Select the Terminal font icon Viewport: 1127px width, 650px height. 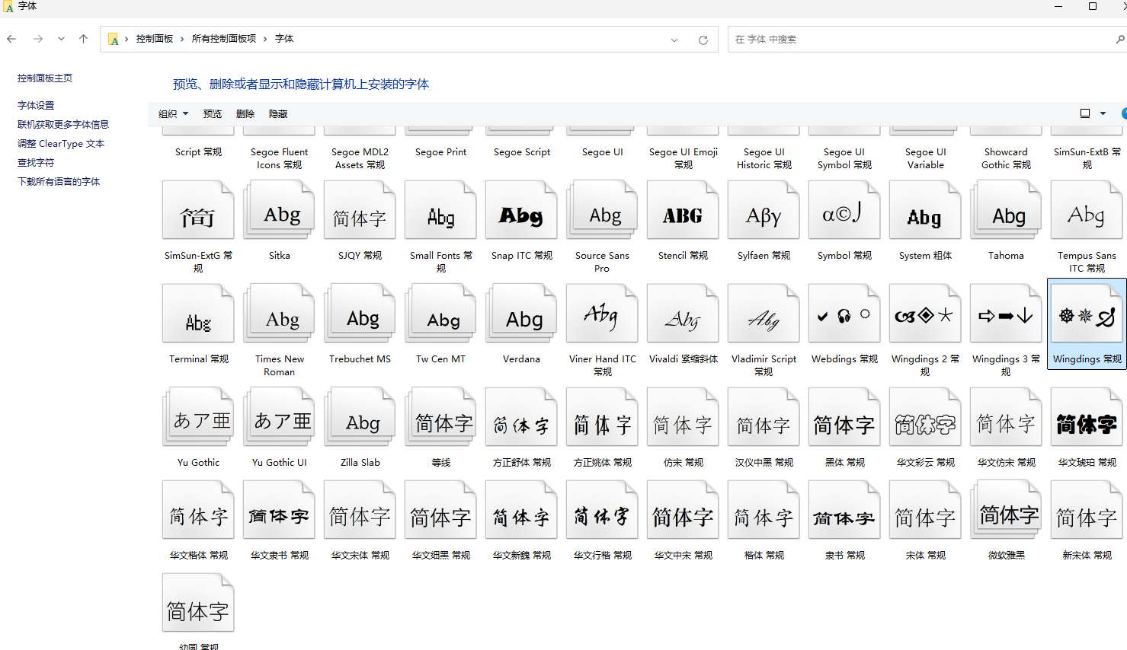[198, 315]
